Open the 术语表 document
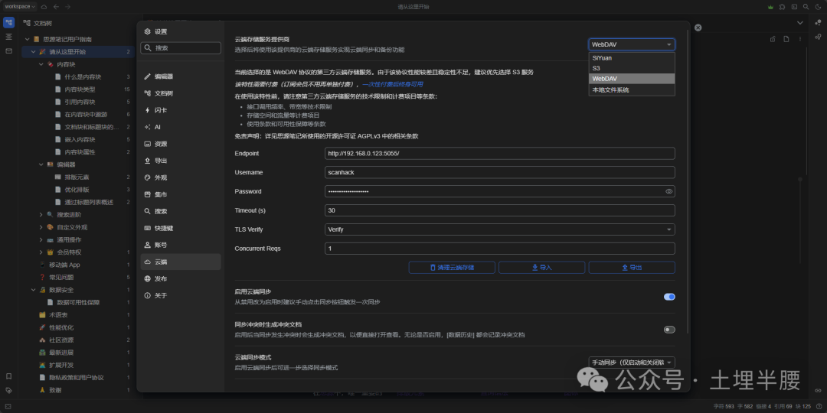The width and height of the screenshot is (827, 413). tap(58, 315)
